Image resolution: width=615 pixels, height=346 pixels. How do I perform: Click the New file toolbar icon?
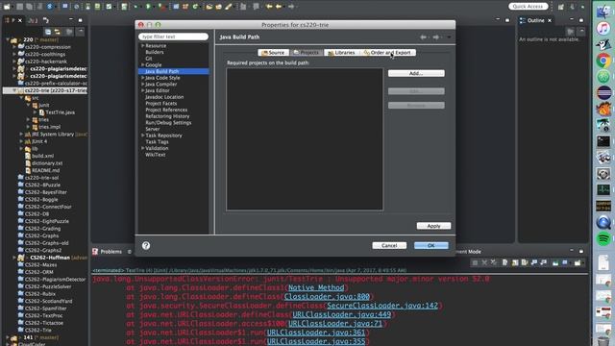pos(7,7)
